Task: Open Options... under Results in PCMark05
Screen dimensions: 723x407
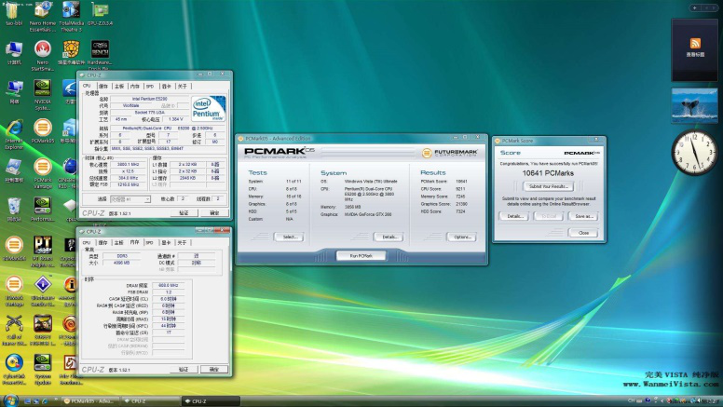Action: [461, 237]
